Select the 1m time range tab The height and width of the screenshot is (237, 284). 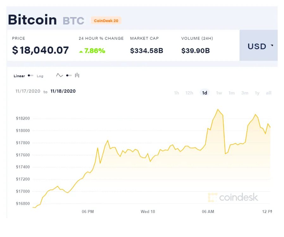click(232, 93)
